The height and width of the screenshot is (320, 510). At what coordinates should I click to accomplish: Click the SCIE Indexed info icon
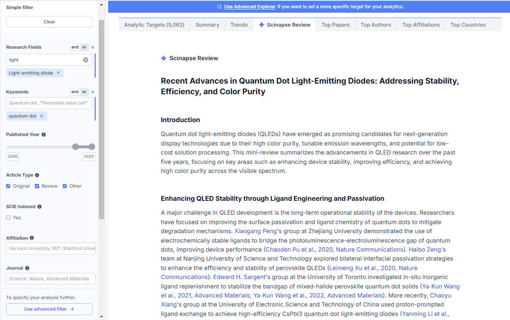click(39, 207)
